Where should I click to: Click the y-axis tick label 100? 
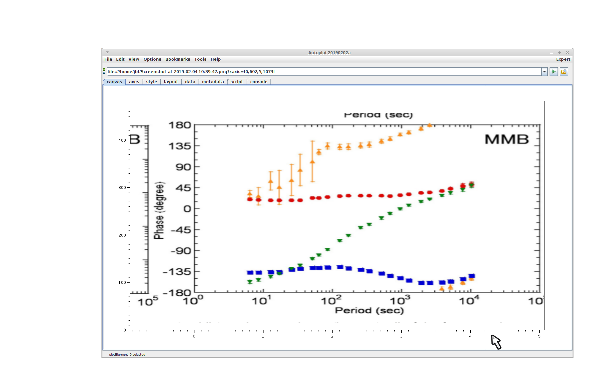coord(122,283)
